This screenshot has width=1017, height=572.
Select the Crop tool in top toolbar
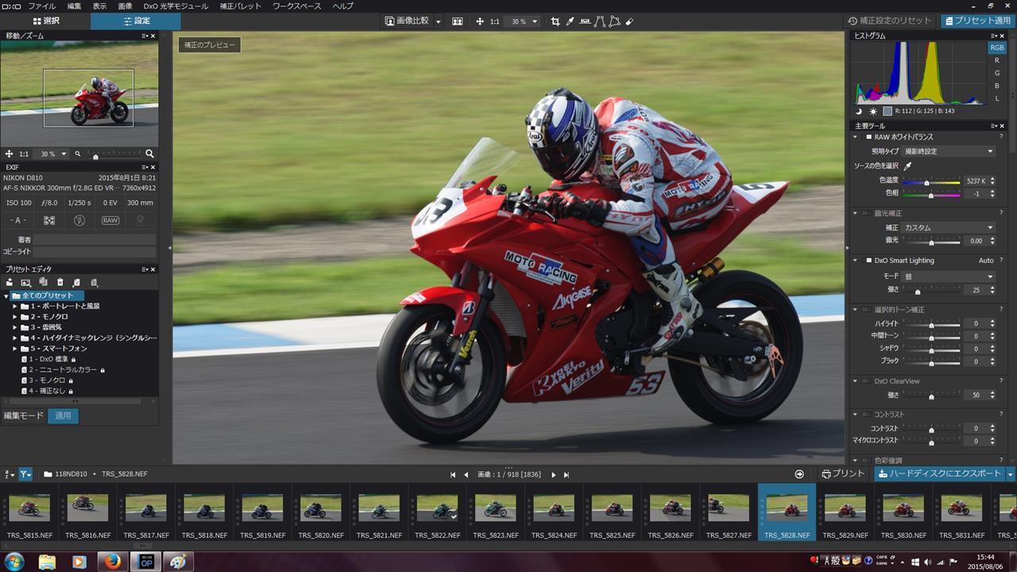click(x=555, y=21)
